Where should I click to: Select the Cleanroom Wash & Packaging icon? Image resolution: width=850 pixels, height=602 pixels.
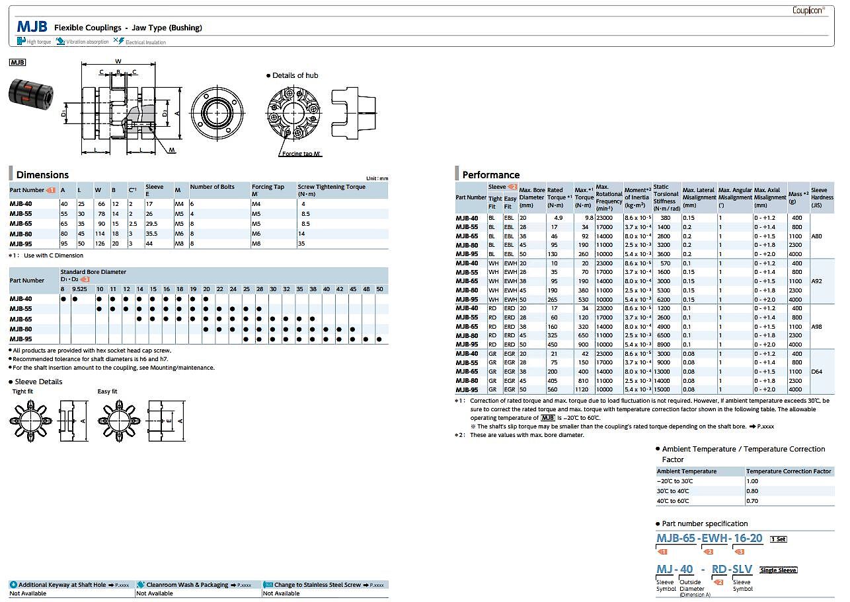pos(141,585)
